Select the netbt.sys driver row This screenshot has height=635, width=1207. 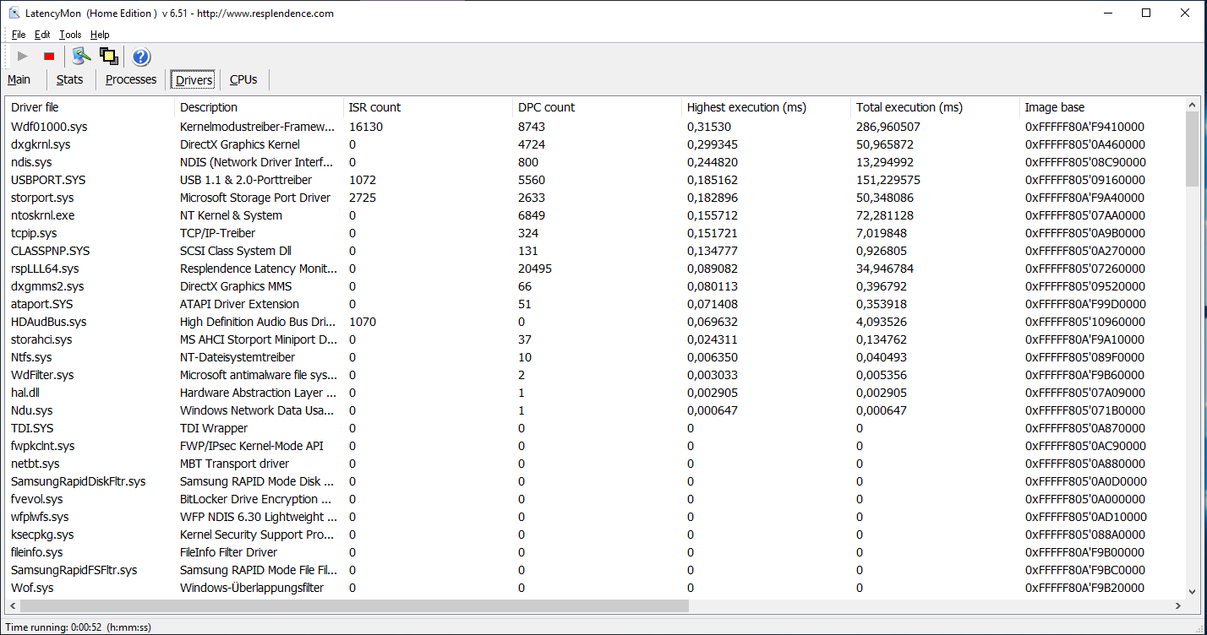point(595,464)
